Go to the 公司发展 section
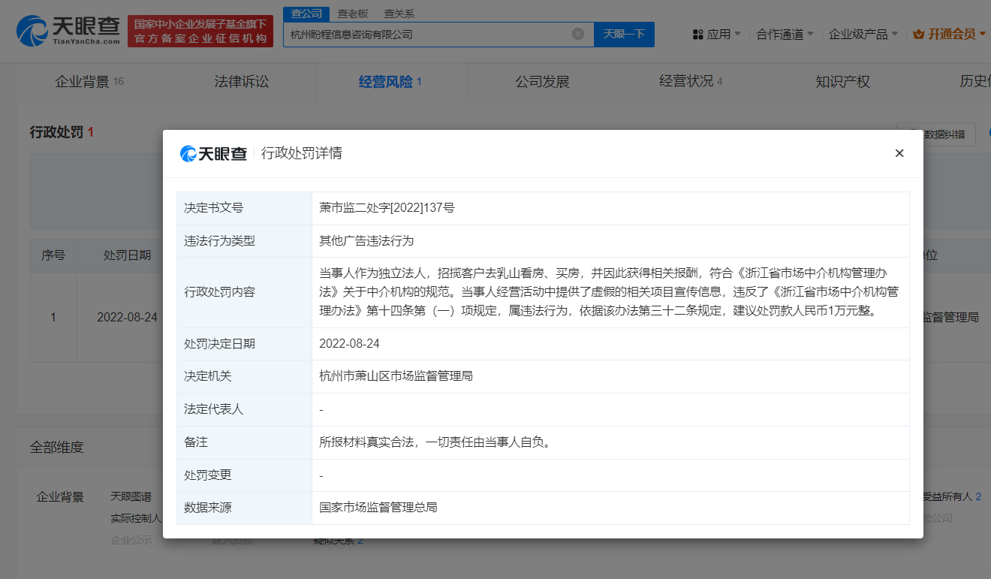This screenshot has height=579, width=991. pos(542,82)
